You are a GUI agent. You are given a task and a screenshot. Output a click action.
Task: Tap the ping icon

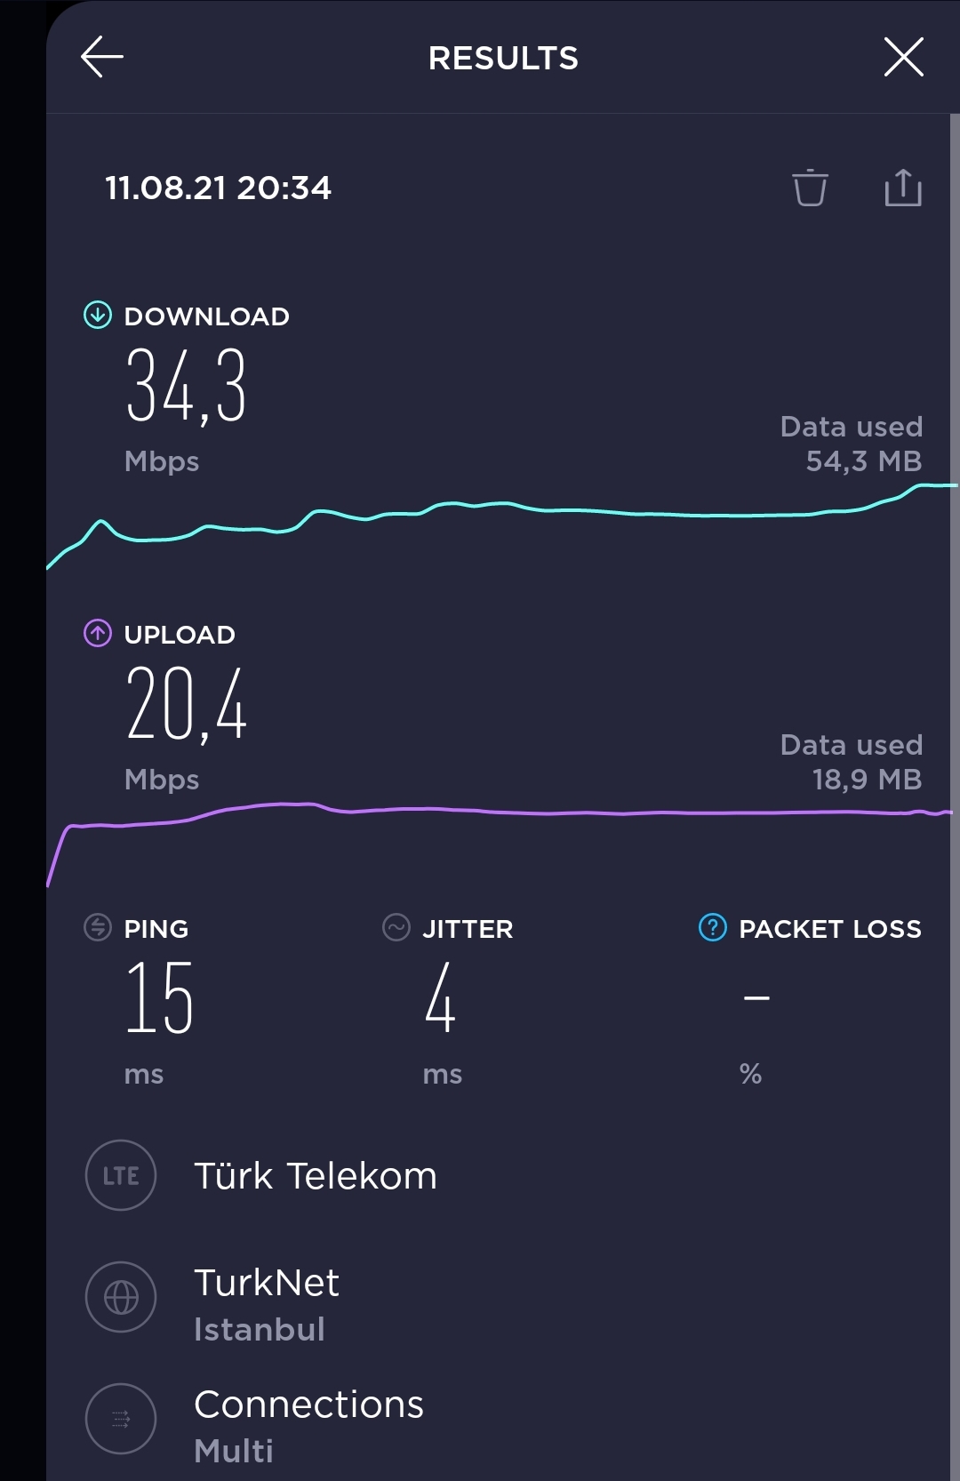98,927
